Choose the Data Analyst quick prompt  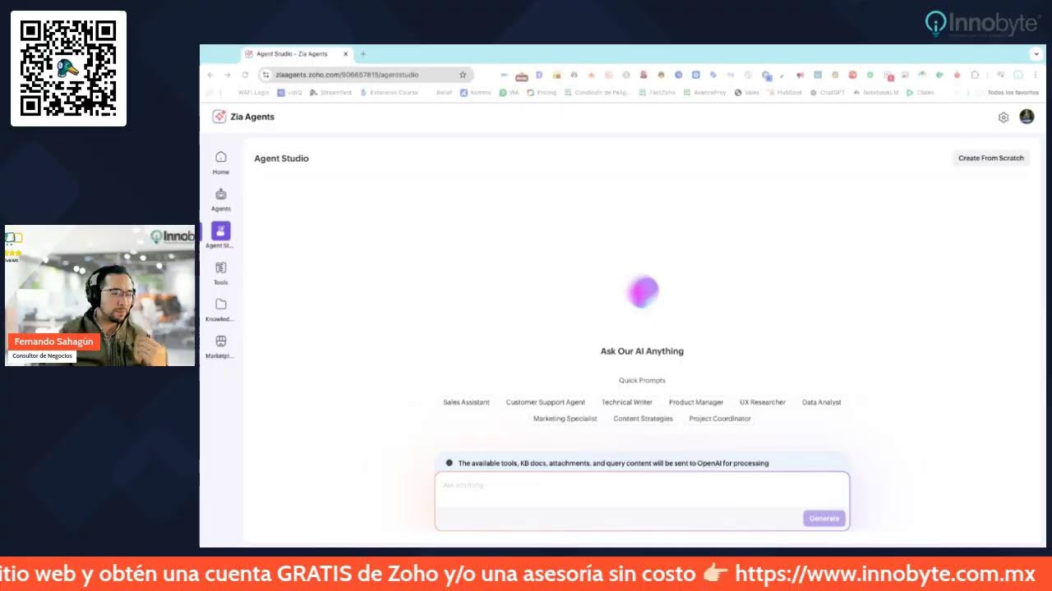(x=822, y=402)
